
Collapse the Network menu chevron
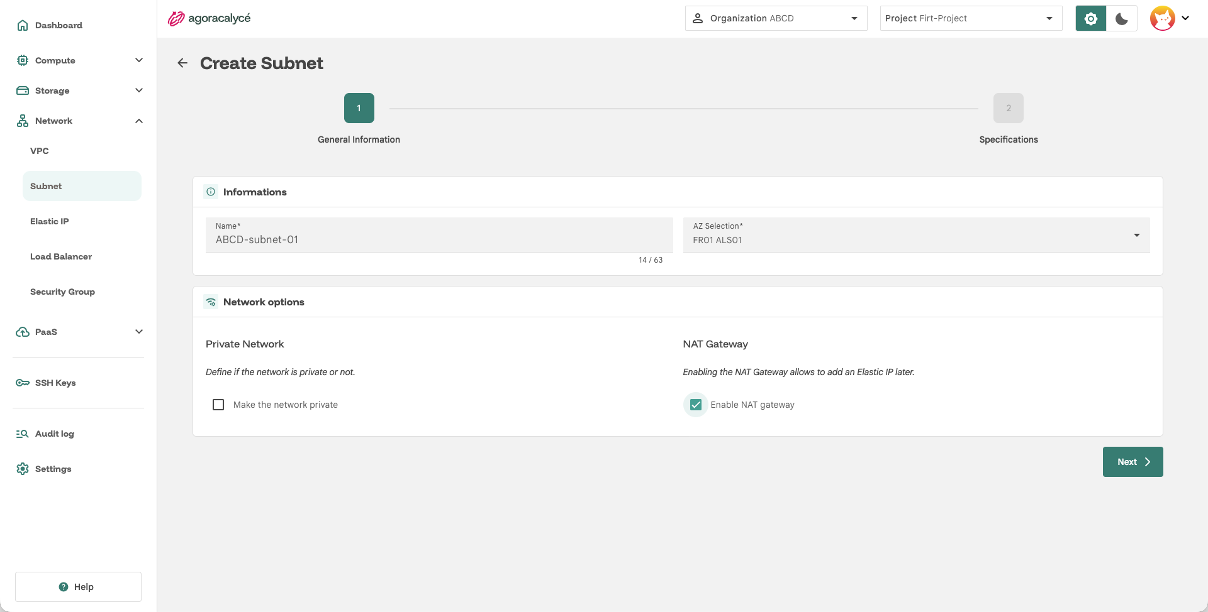coord(139,121)
